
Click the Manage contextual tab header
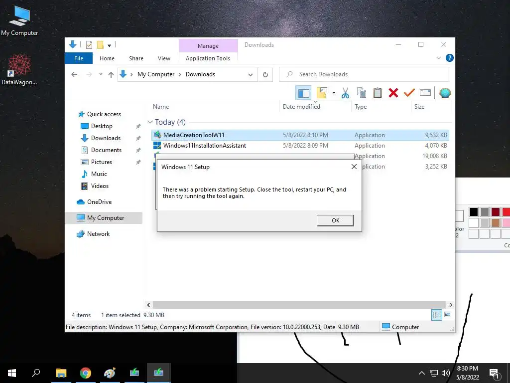208,46
